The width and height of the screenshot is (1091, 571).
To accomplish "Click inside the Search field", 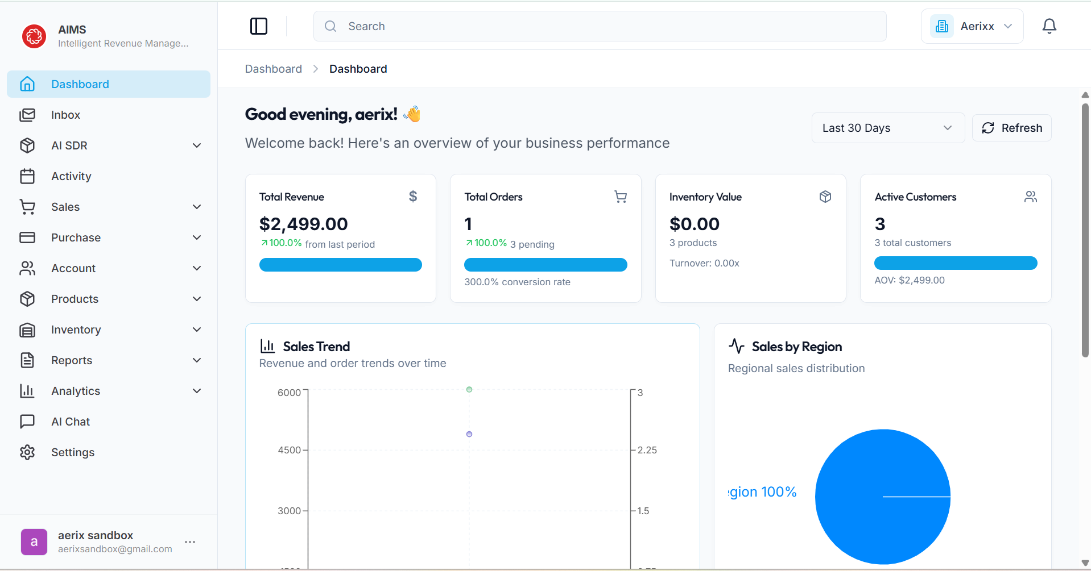I will tap(600, 26).
